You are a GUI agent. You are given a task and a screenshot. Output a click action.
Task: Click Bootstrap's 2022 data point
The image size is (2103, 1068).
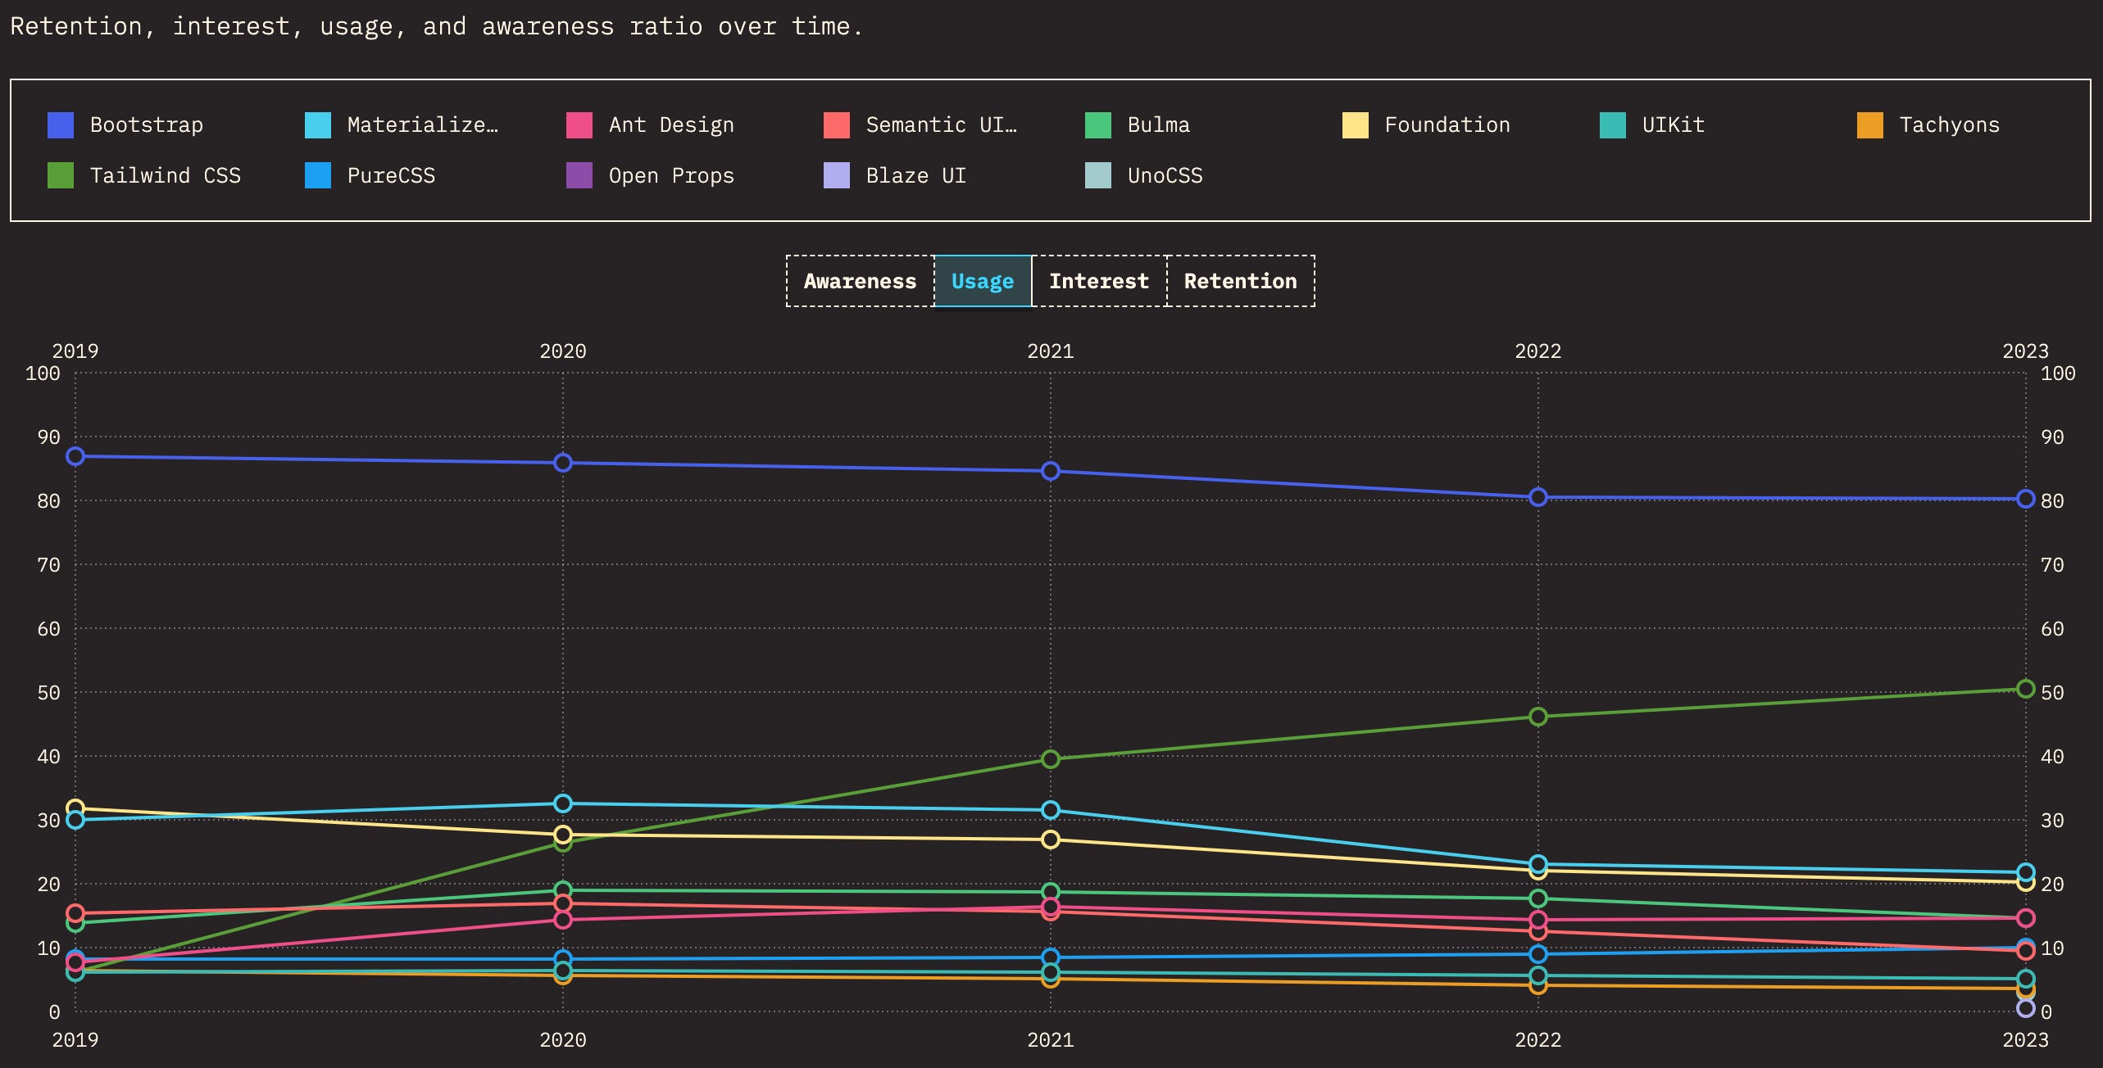point(1538,497)
